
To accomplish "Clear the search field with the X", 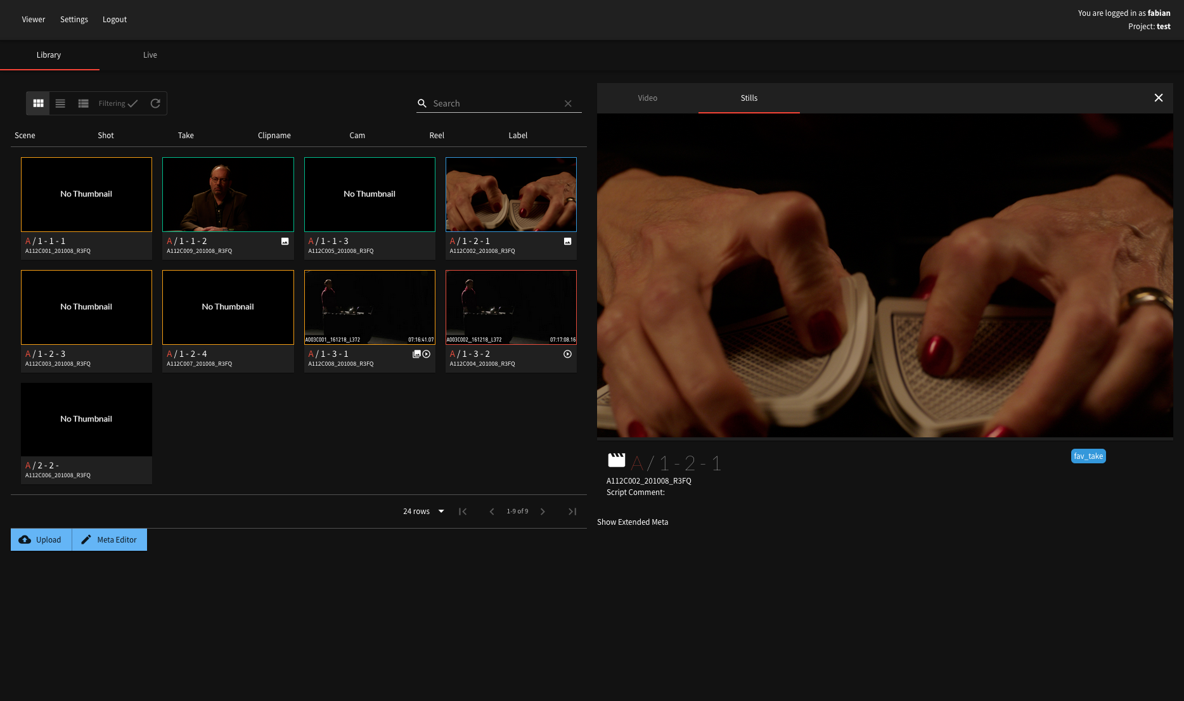I will pos(567,103).
